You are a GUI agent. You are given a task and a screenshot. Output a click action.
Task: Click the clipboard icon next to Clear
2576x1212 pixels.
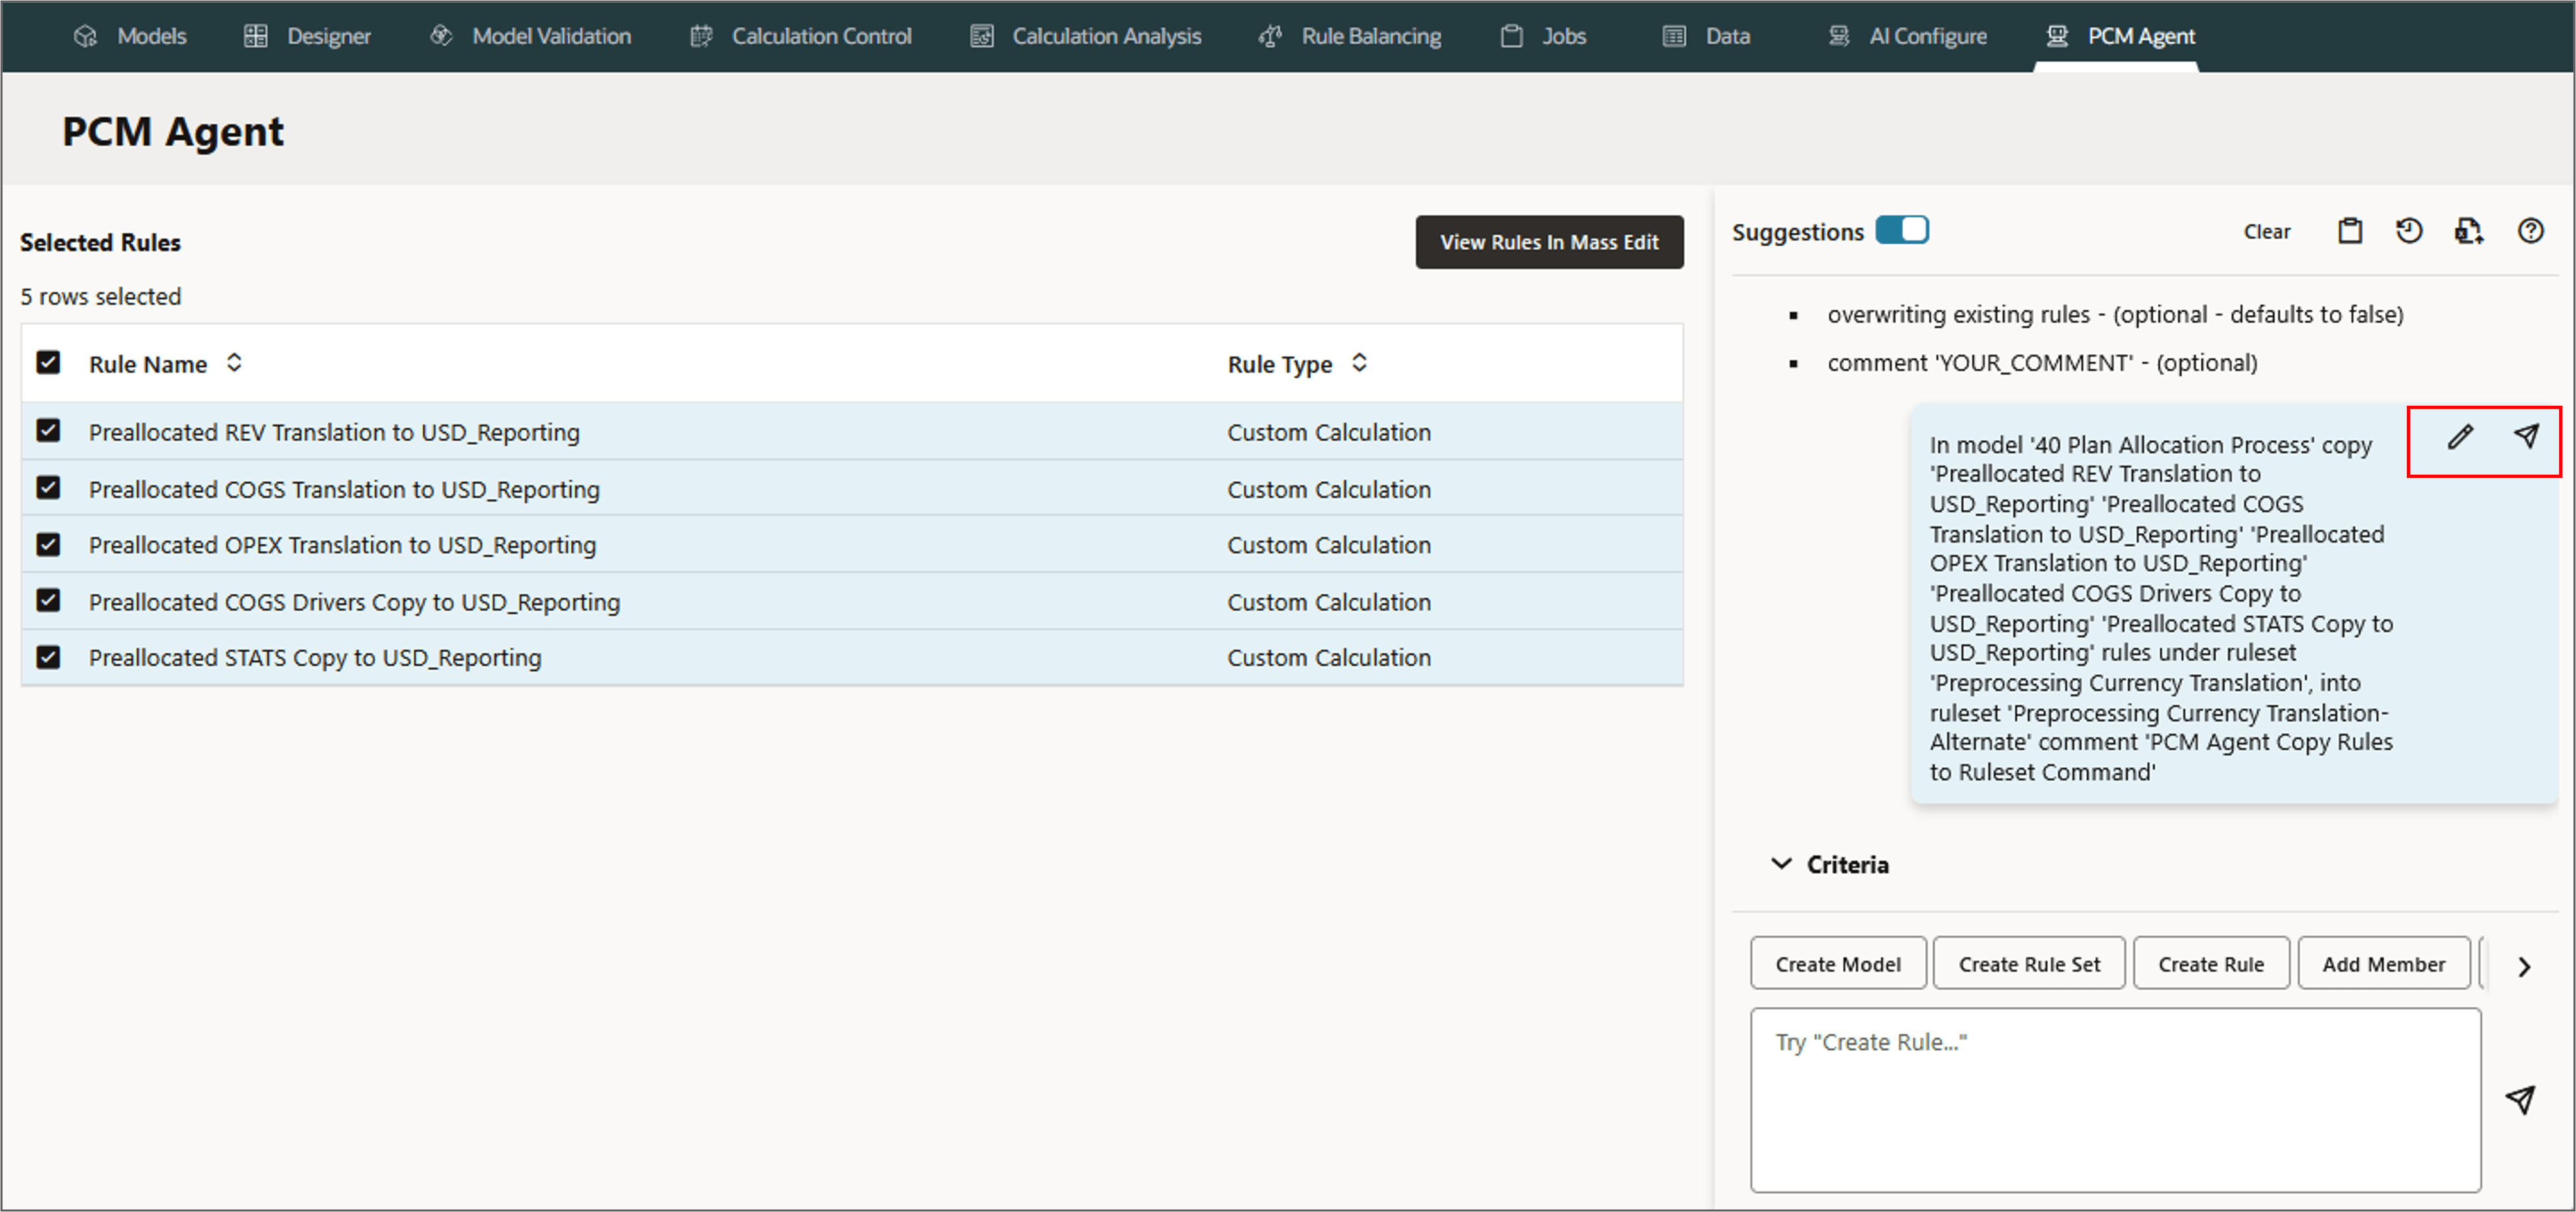[x=2350, y=232]
